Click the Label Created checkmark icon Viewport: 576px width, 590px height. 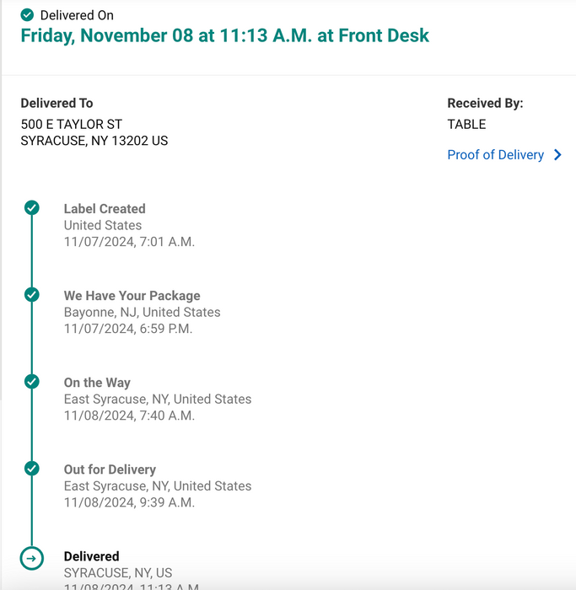pyautogui.click(x=32, y=208)
